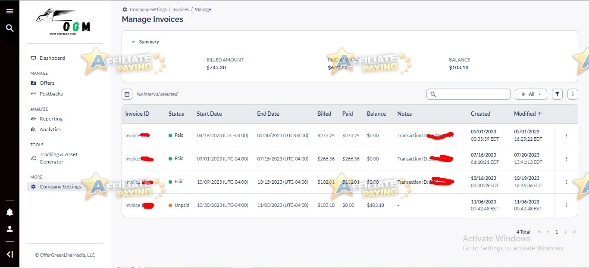589x268 pixels.
Task: Select page number 1 in pagination
Action: (557, 232)
